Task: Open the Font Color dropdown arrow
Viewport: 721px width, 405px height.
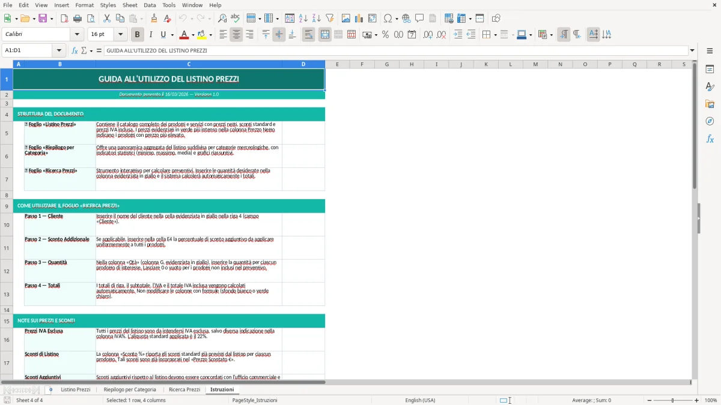Action: 192,35
